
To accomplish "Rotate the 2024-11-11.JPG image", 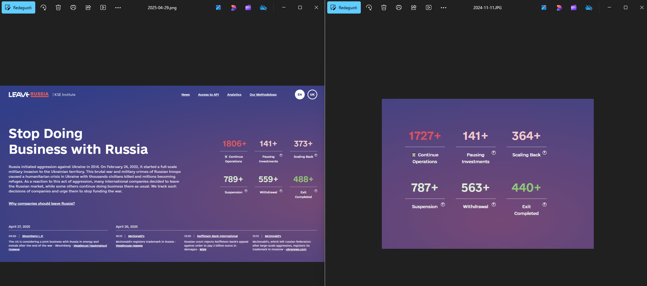I will (369, 7).
